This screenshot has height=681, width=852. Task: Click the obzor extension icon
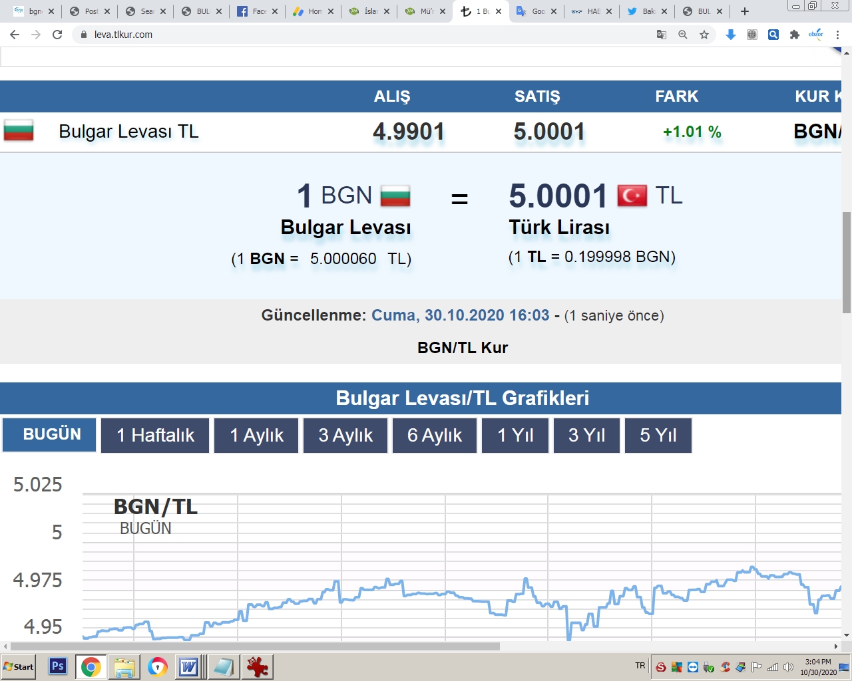[x=815, y=35]
